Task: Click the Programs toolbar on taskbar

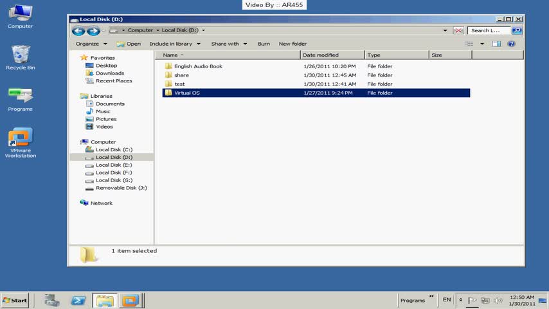Action: pos(413,301)
